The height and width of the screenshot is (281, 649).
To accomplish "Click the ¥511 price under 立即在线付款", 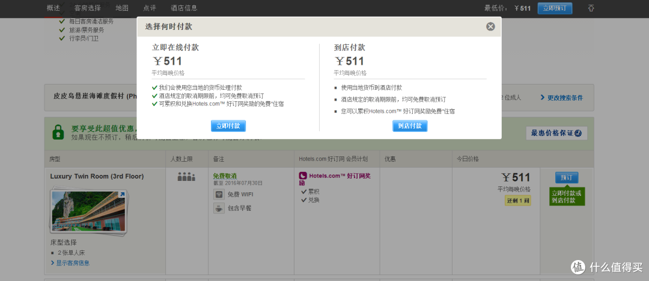I will [167, 61].
